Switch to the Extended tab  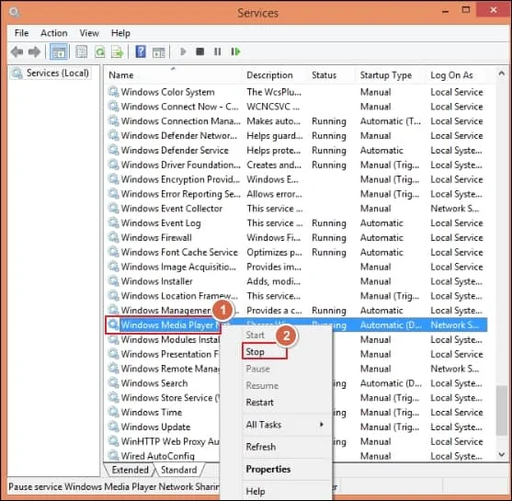[x=130, y=470]
